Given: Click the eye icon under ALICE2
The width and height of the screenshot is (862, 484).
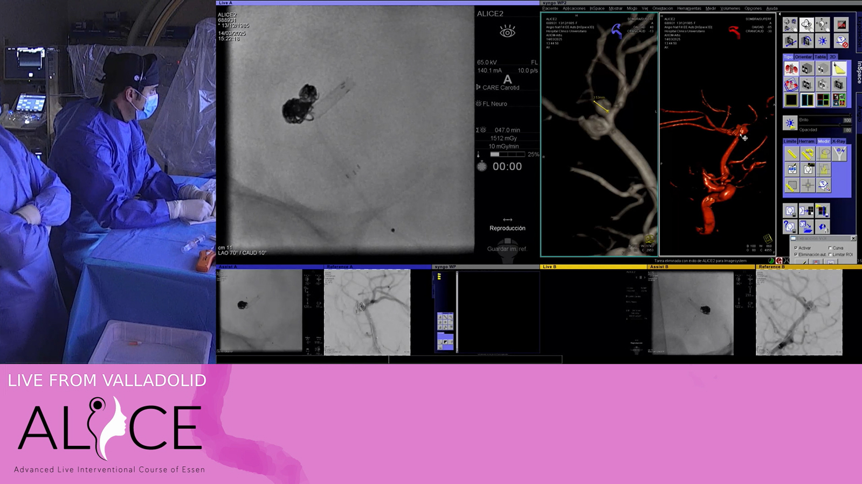Looking at the screenshot, I should 507,32.
